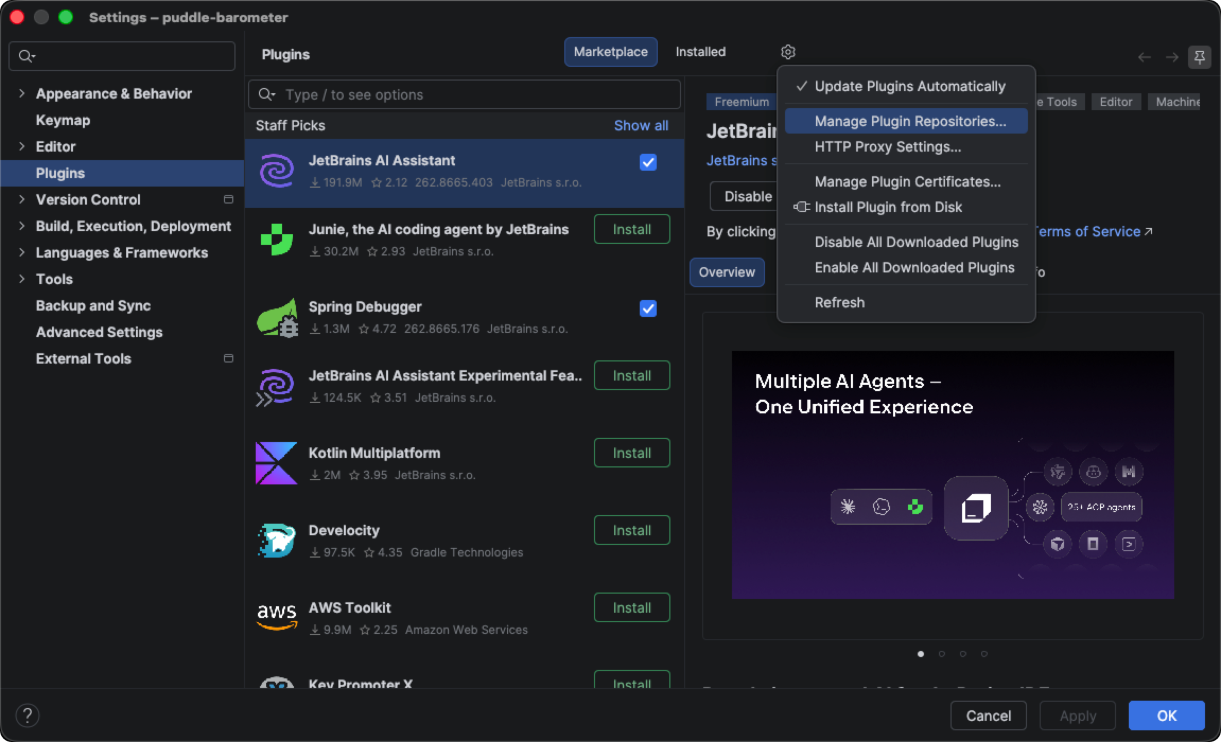Click the Freemium tag
The width and height of the screenshot is (1221, 742).
click(741, 102)
